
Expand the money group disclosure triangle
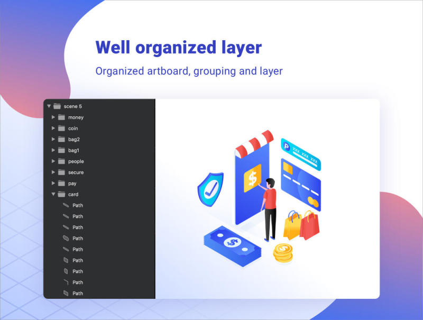(53, 117)
